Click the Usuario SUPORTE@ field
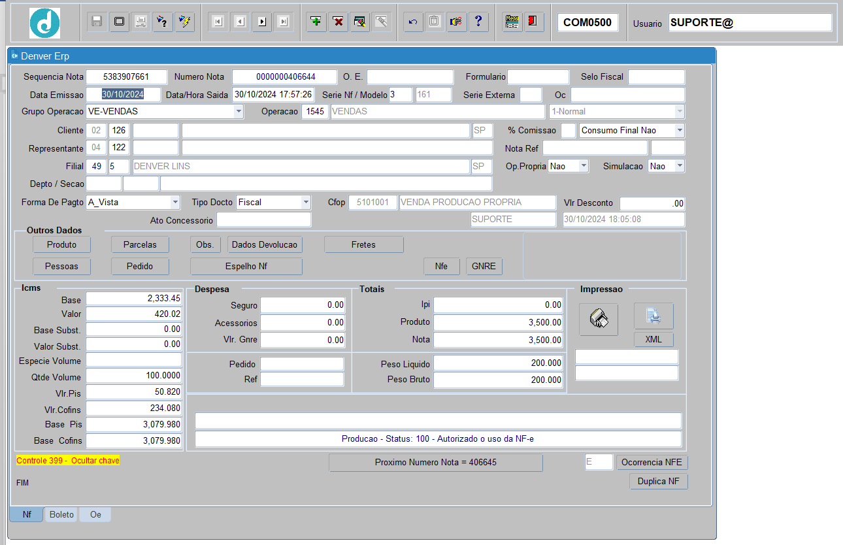The width and height of the screenshot is (843, 545). [x=750, y=22]
